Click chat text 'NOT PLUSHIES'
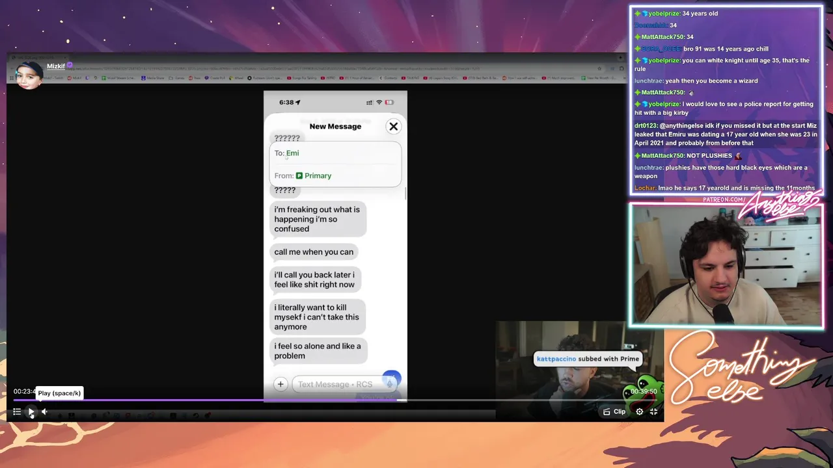The height and width of the screenshot is (468, 833). click(709, 155)
